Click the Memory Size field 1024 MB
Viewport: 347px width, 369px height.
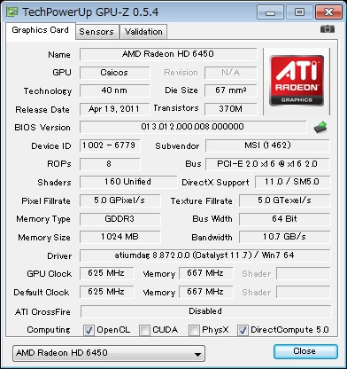(x=120, y=237)
